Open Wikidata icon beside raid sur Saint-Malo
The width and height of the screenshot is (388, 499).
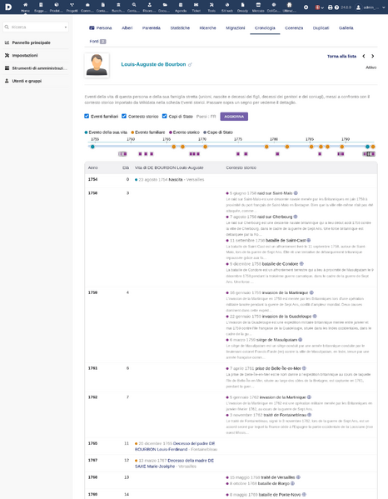[x=296, y=193]
